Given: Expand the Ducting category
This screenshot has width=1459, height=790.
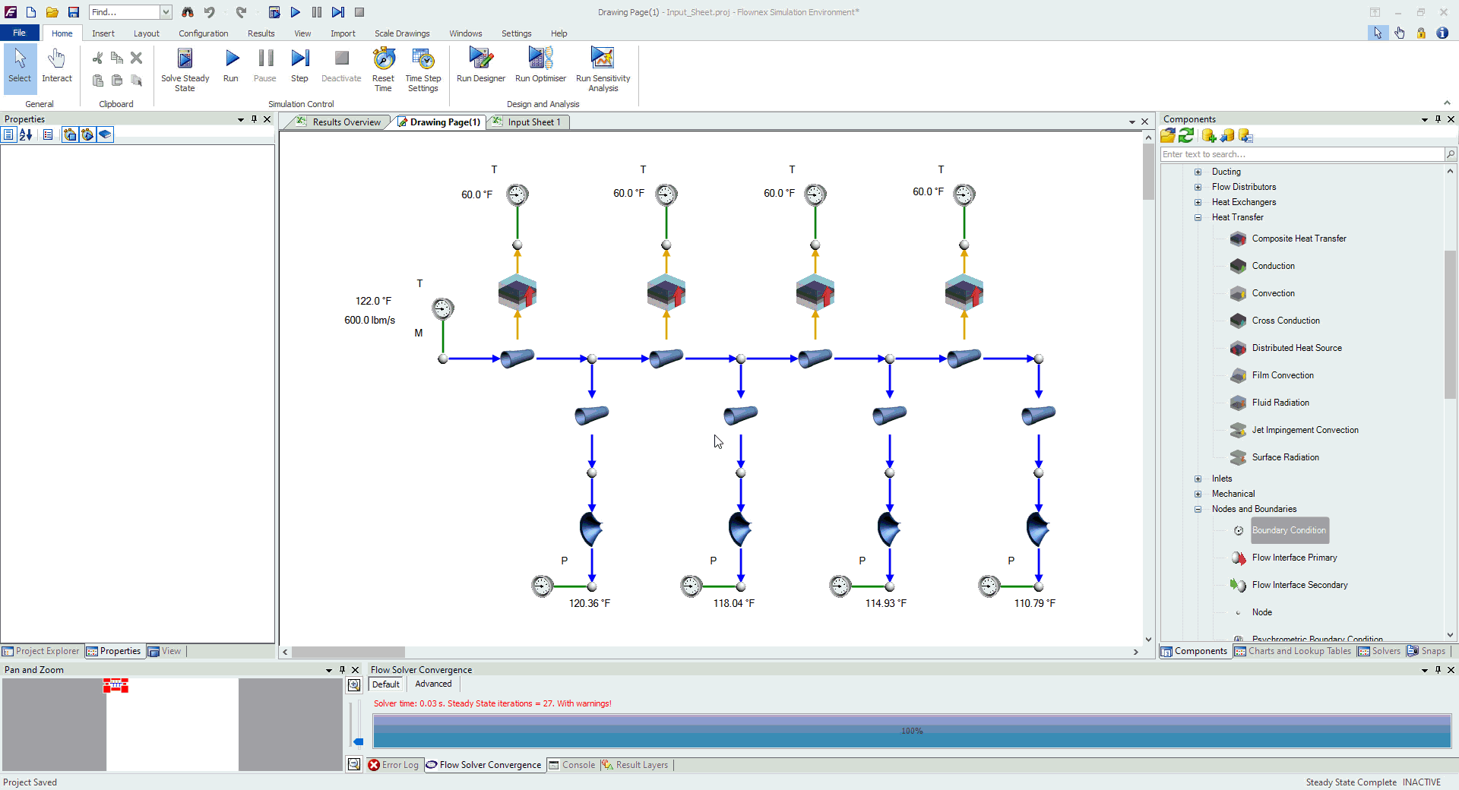Looking at the screenshot, I should pos(1198,172).
